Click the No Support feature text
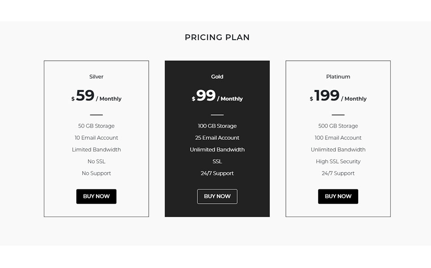The width and height of the screenshot is (431, 268). coord(96,173)
